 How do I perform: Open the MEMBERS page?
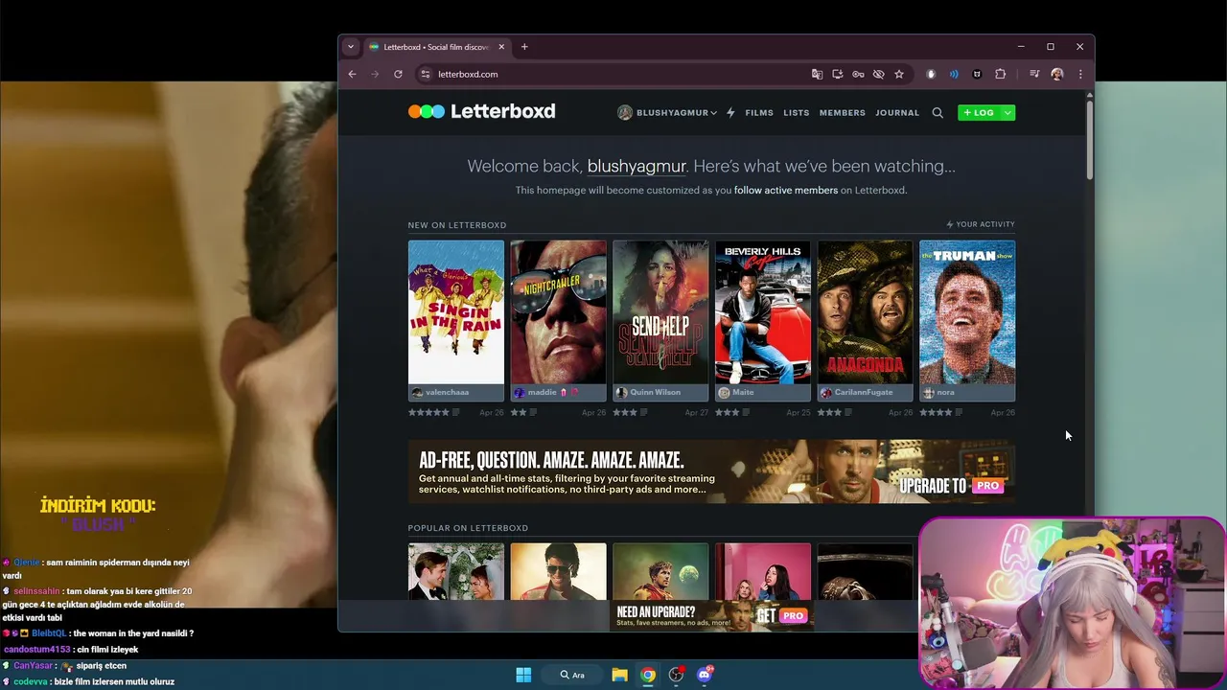(843, 113)
